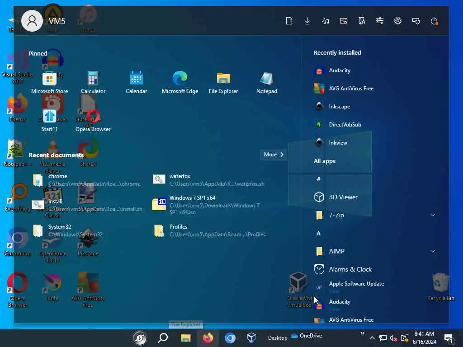Open recent folder chrome
The image size is (463, 347).
87,180
